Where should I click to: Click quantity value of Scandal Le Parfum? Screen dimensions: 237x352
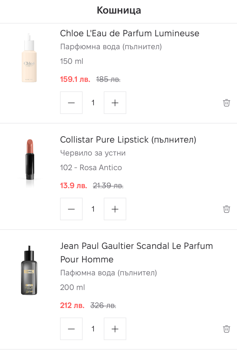tap(93, 329)
